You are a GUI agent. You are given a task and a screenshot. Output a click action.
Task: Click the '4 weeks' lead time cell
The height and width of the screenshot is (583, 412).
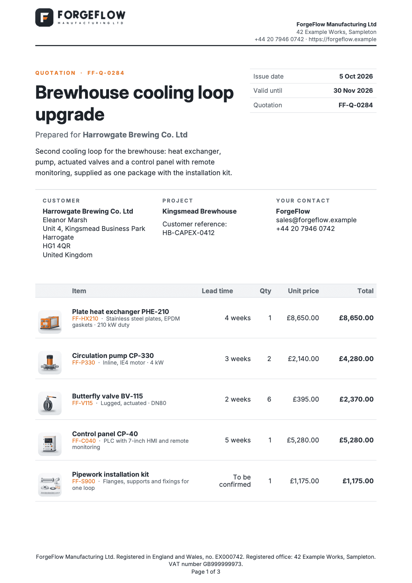pos(238,318)
